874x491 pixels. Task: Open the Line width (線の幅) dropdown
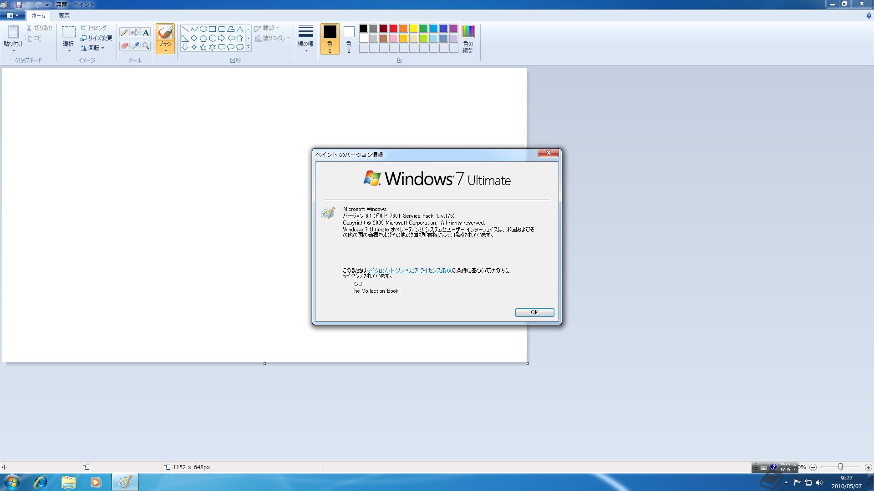click(305, 39)
